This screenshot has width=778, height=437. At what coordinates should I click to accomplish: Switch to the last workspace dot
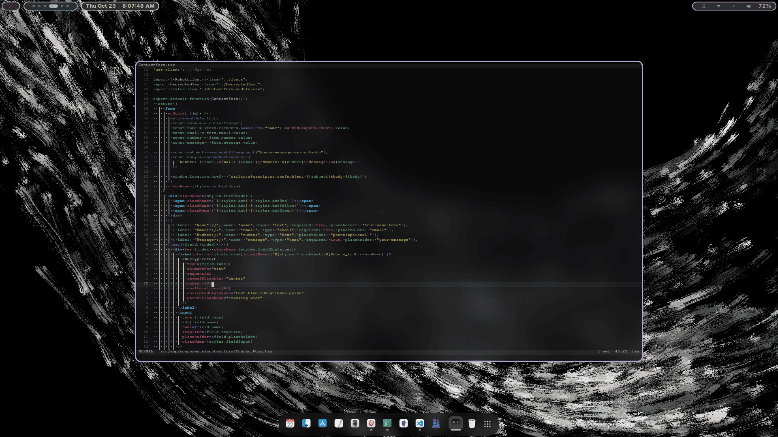[x=68, y=6]
